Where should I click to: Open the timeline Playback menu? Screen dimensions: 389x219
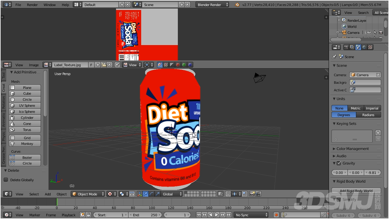point(68,215)
